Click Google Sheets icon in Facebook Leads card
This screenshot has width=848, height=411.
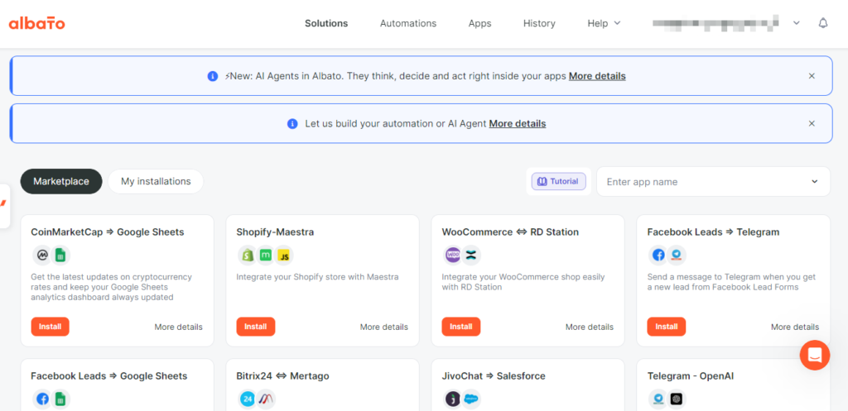click(x=60, y=399)
